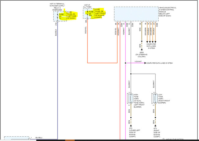Click the BLK/WHT horn splice junction dot
Viewport: 199px width, 141px height.
pyautogui.click(x=131, y=74)
